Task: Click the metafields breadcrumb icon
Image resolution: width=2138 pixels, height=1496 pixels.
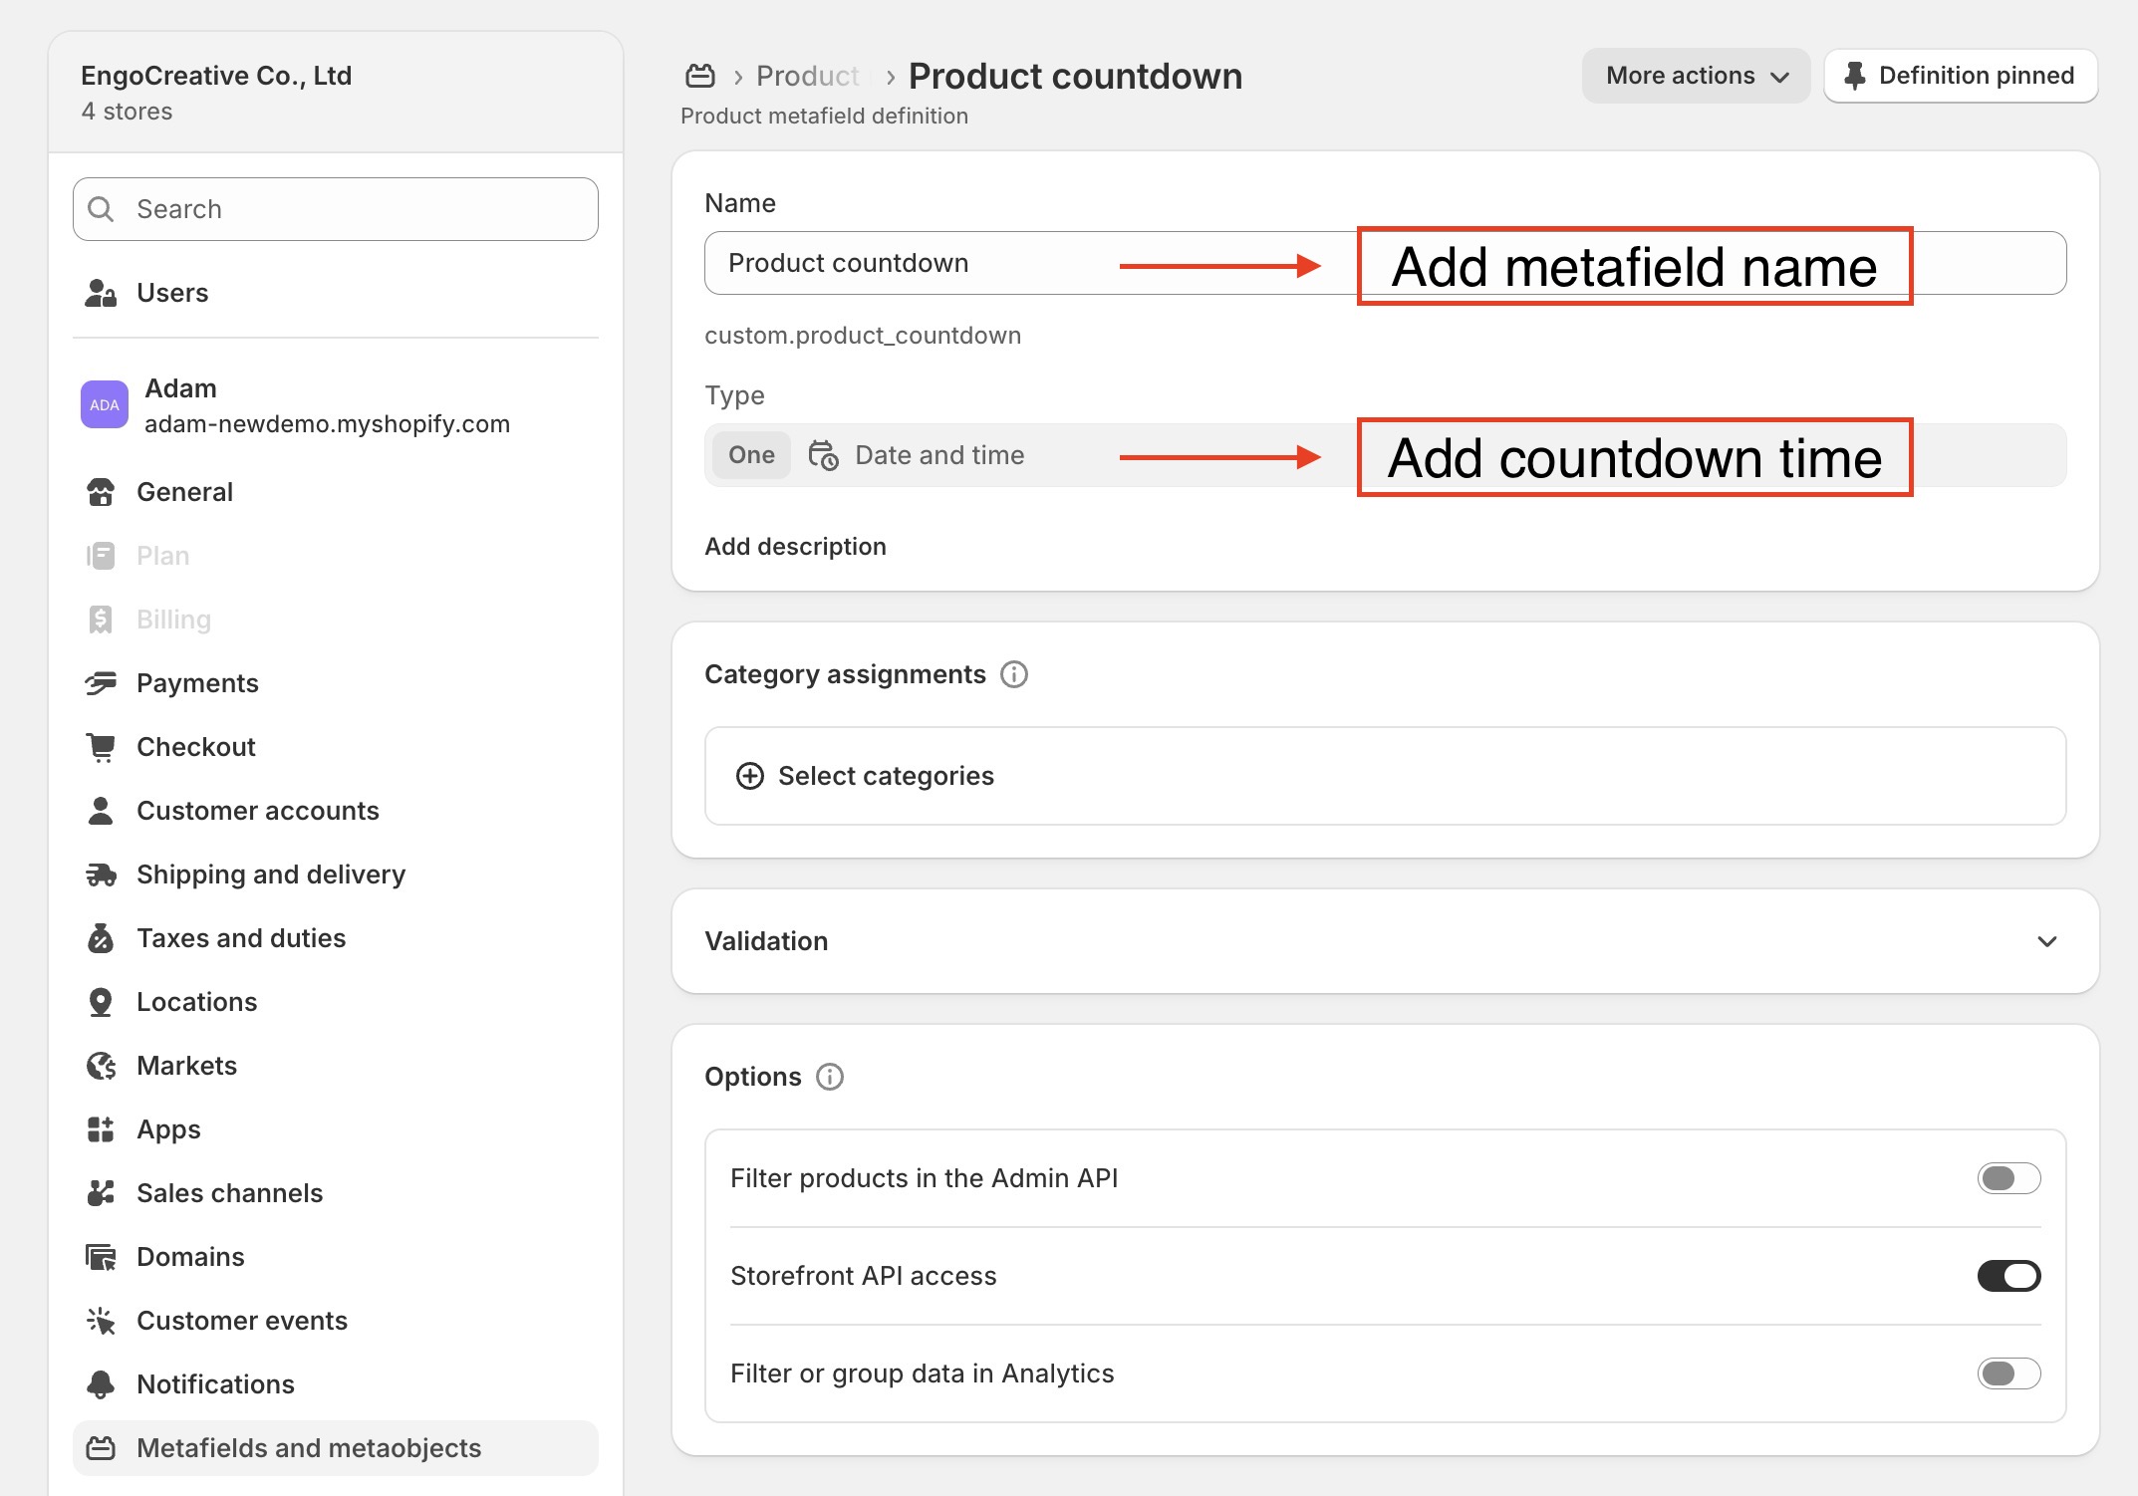Action: [700, 76]
